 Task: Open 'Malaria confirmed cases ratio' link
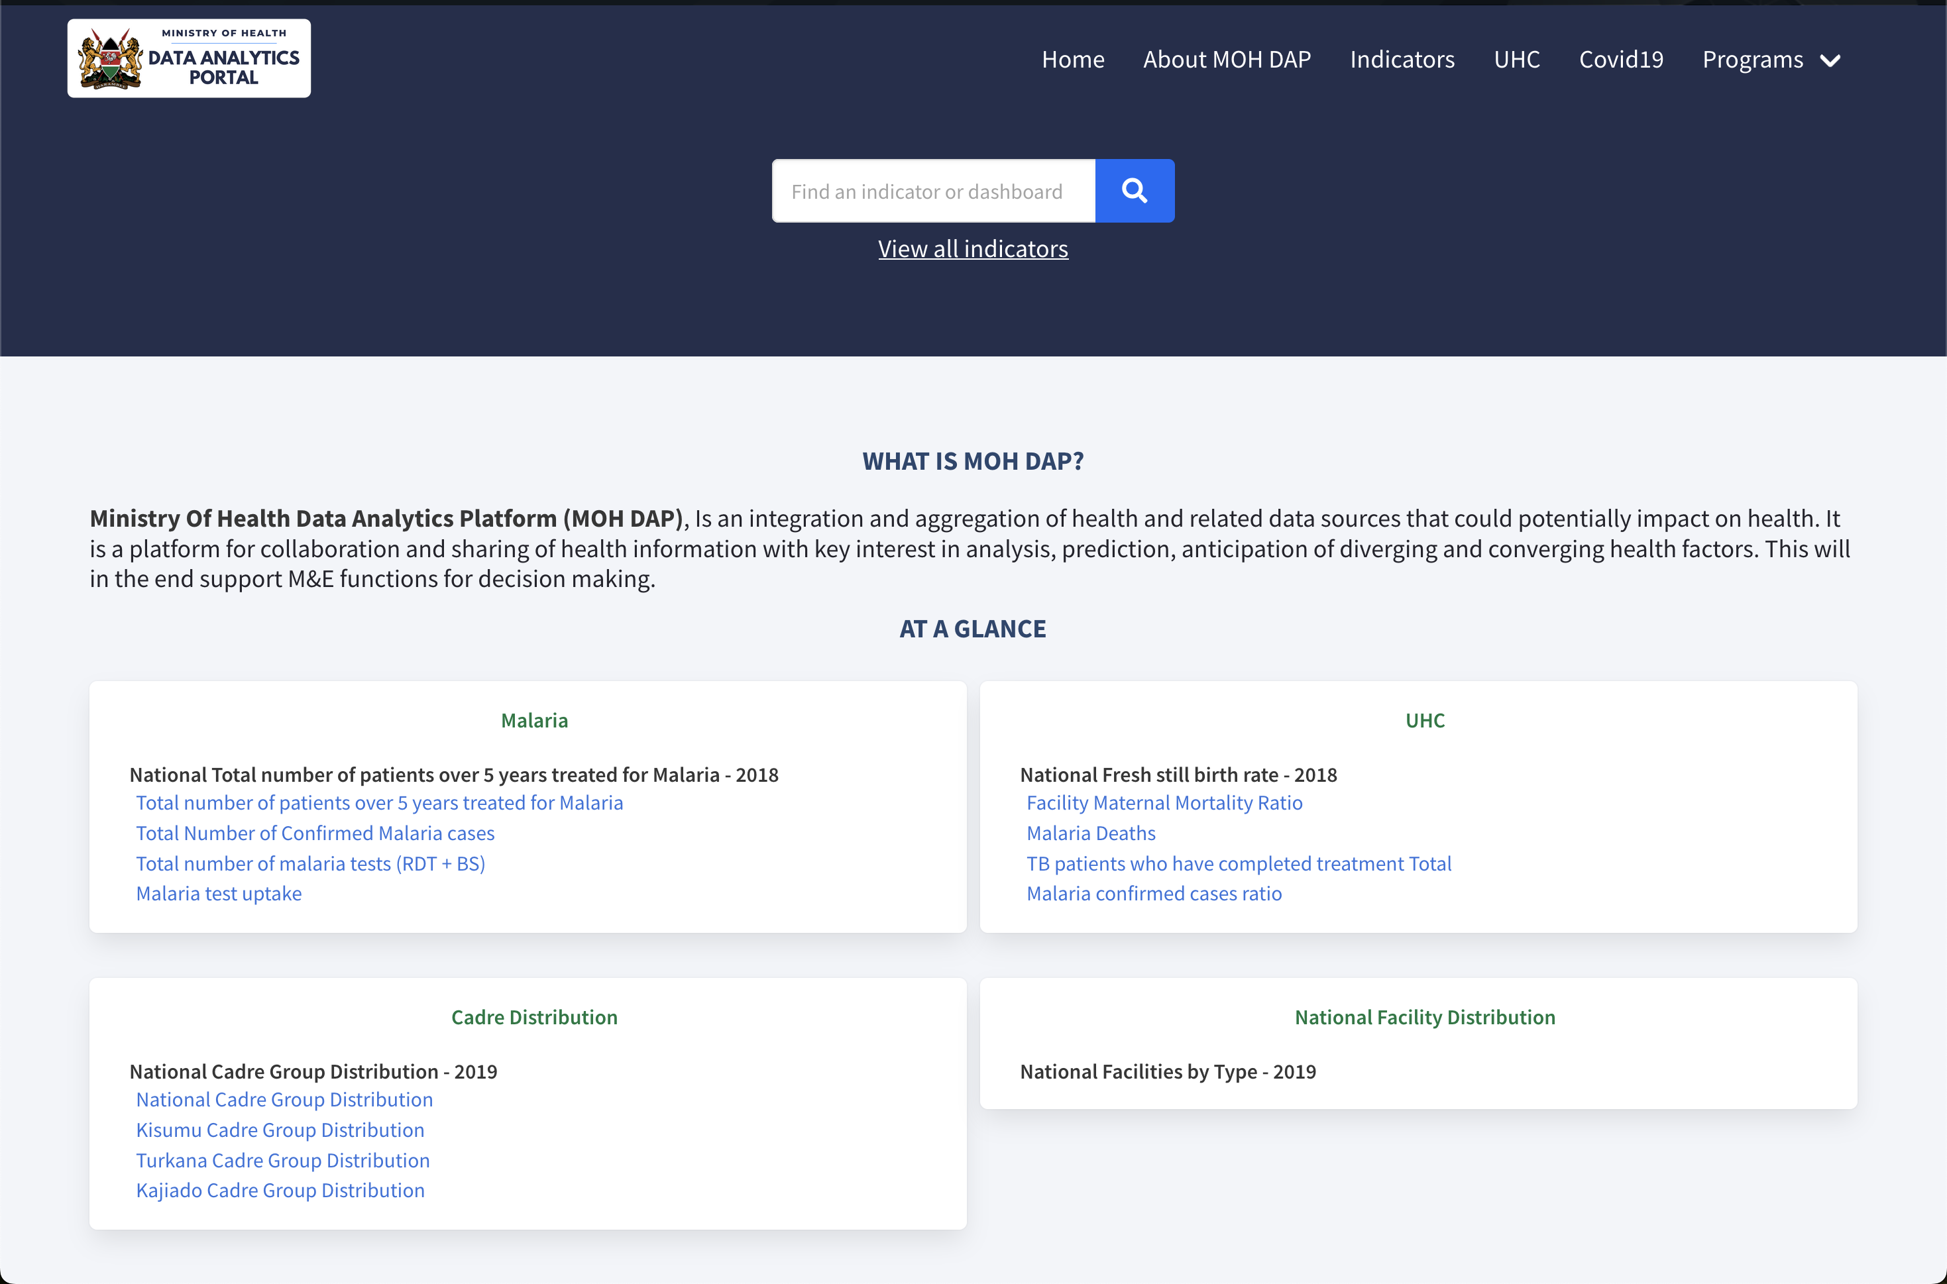pos(1154,893)
